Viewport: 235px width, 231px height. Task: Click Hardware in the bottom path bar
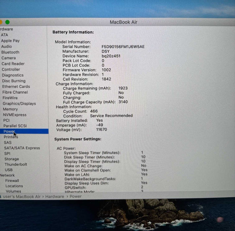point(55,197)
